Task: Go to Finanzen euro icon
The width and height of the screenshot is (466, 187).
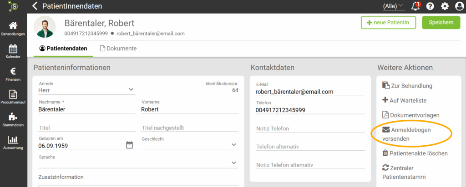Action: [x=13, y=74]
